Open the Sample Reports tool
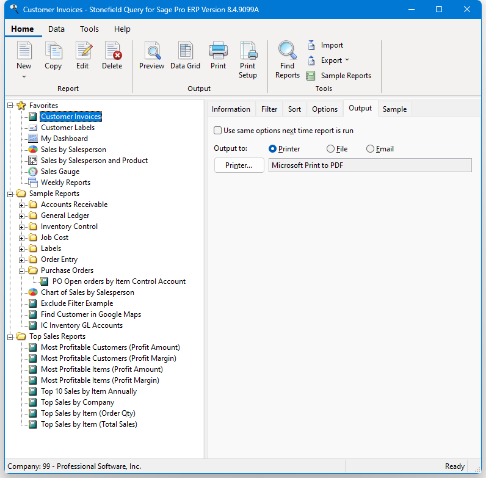The width and height of the screenshot is (486, 478). click(338, 76)
